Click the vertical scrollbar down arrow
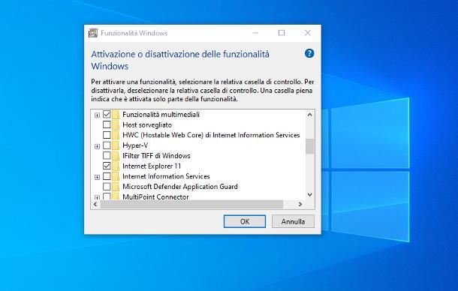Screen dimensions: 458x291 pos(309,195)
